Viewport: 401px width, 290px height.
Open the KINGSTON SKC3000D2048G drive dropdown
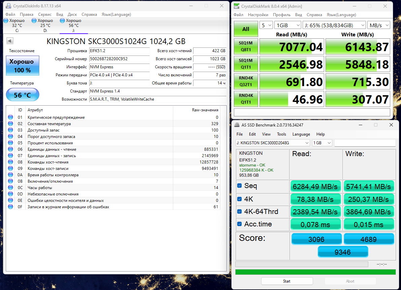pos(273,143)
